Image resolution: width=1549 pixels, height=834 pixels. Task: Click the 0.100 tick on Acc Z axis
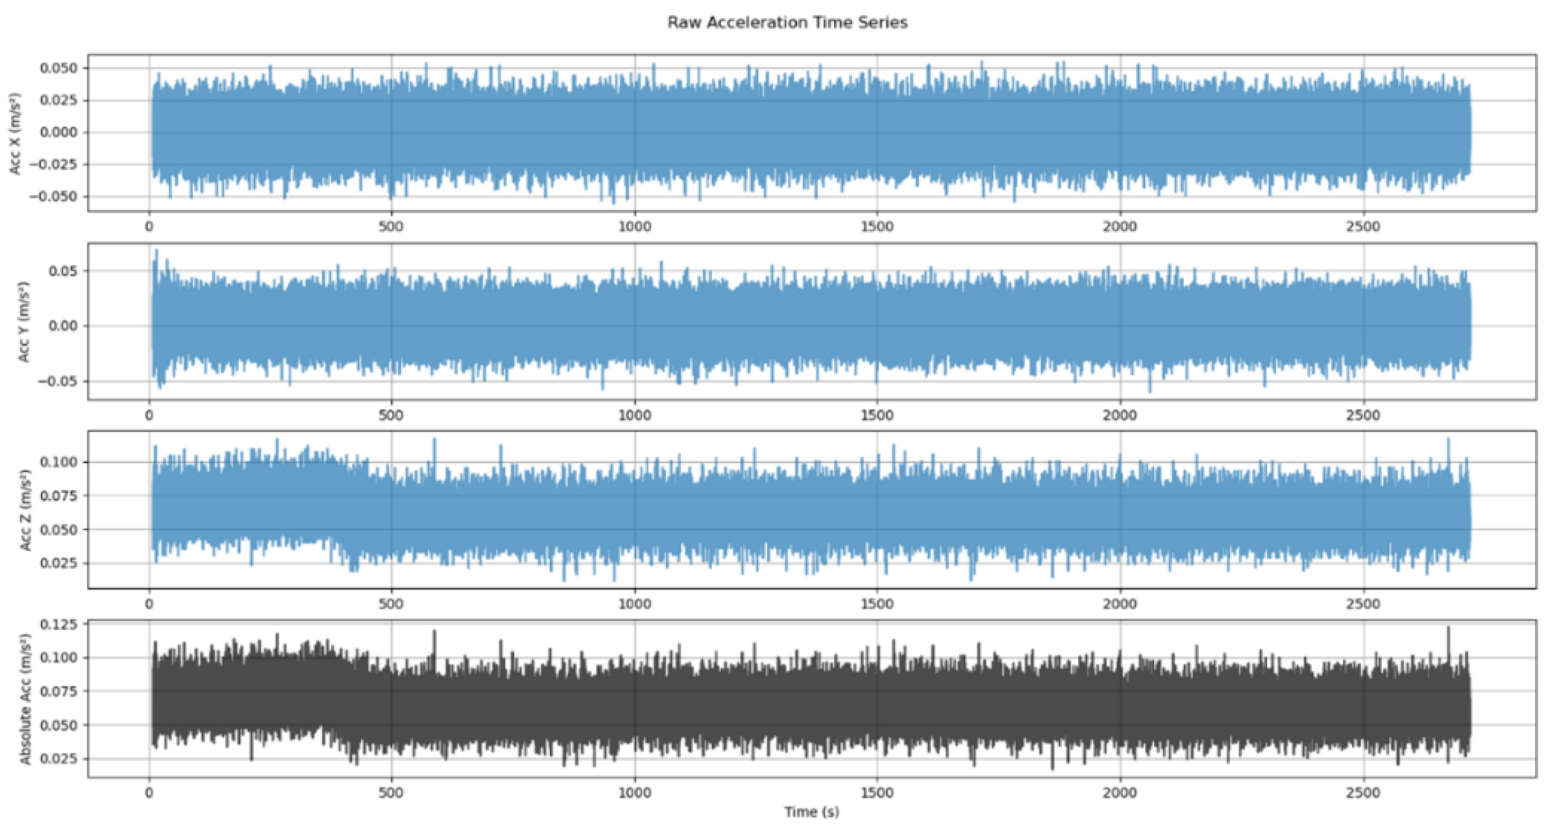tap(59, 462)
